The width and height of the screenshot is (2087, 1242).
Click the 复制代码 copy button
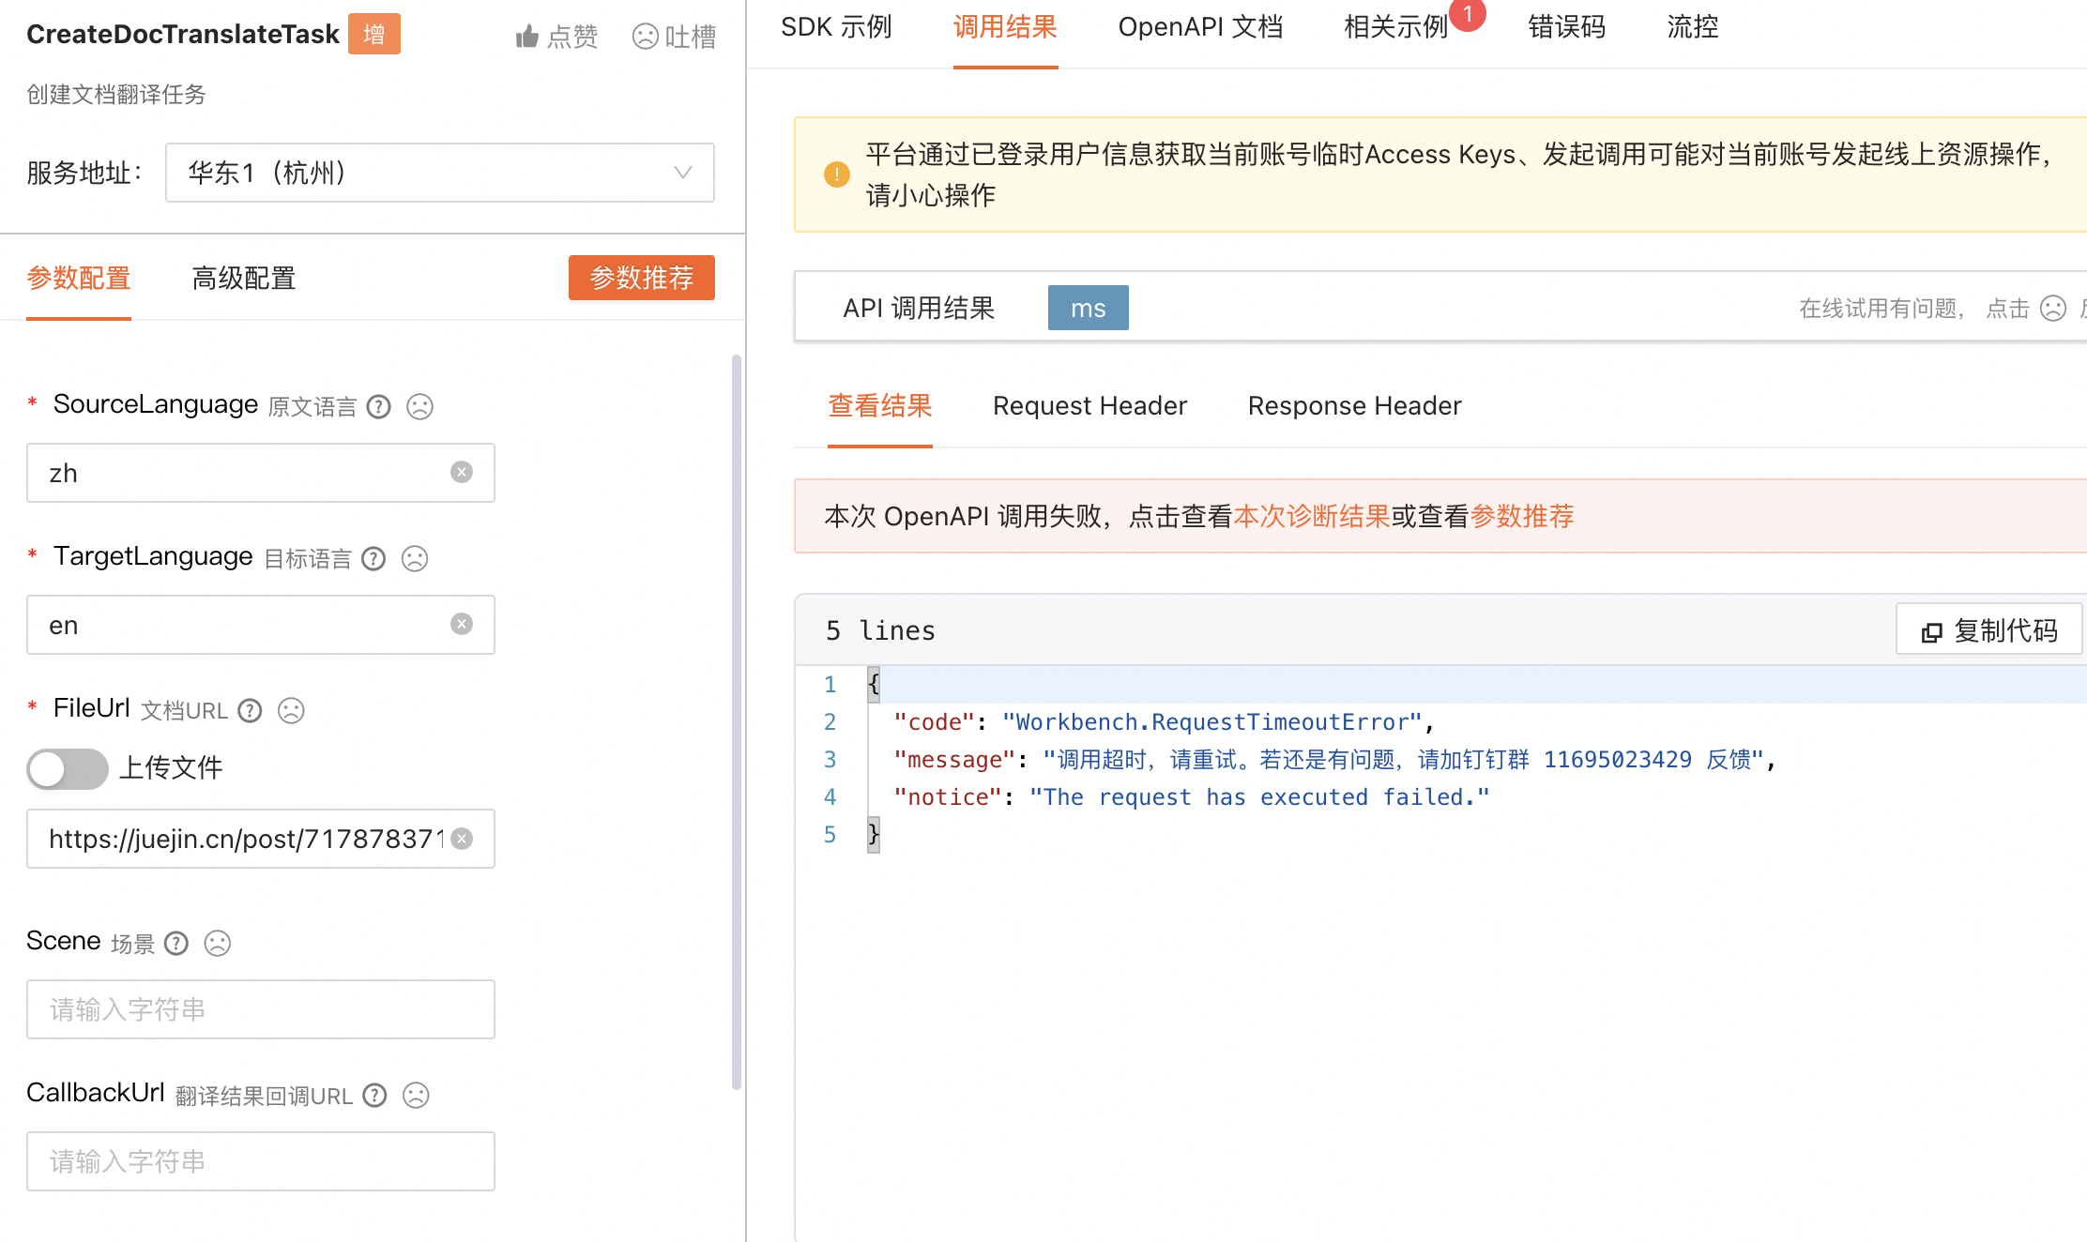click(1989, 630)
